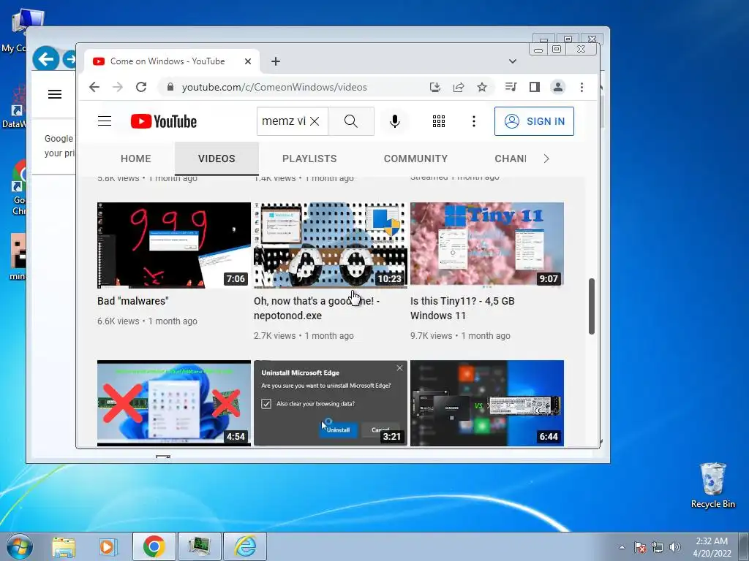
Task: Open hamburger menu in the background window
Action: coord(55,94)
